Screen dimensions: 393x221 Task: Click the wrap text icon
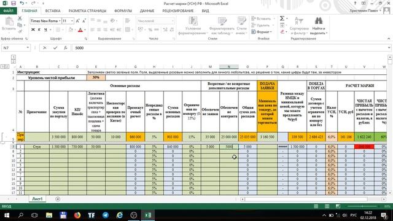128,21
